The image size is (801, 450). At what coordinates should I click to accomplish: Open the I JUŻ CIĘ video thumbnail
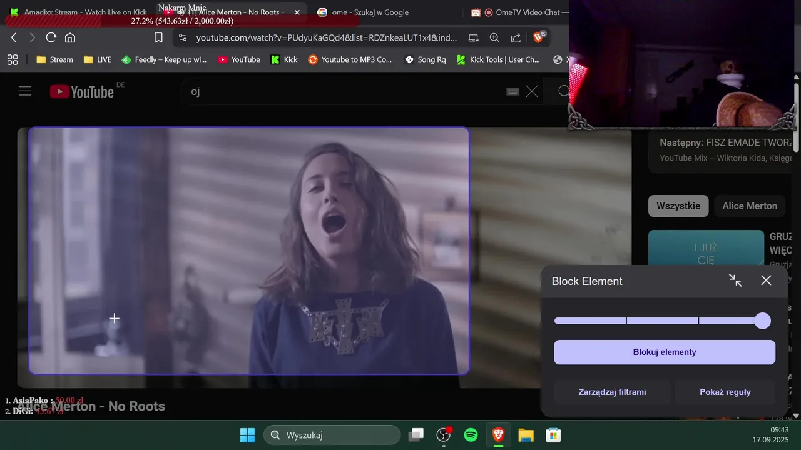tap(706, 248)
